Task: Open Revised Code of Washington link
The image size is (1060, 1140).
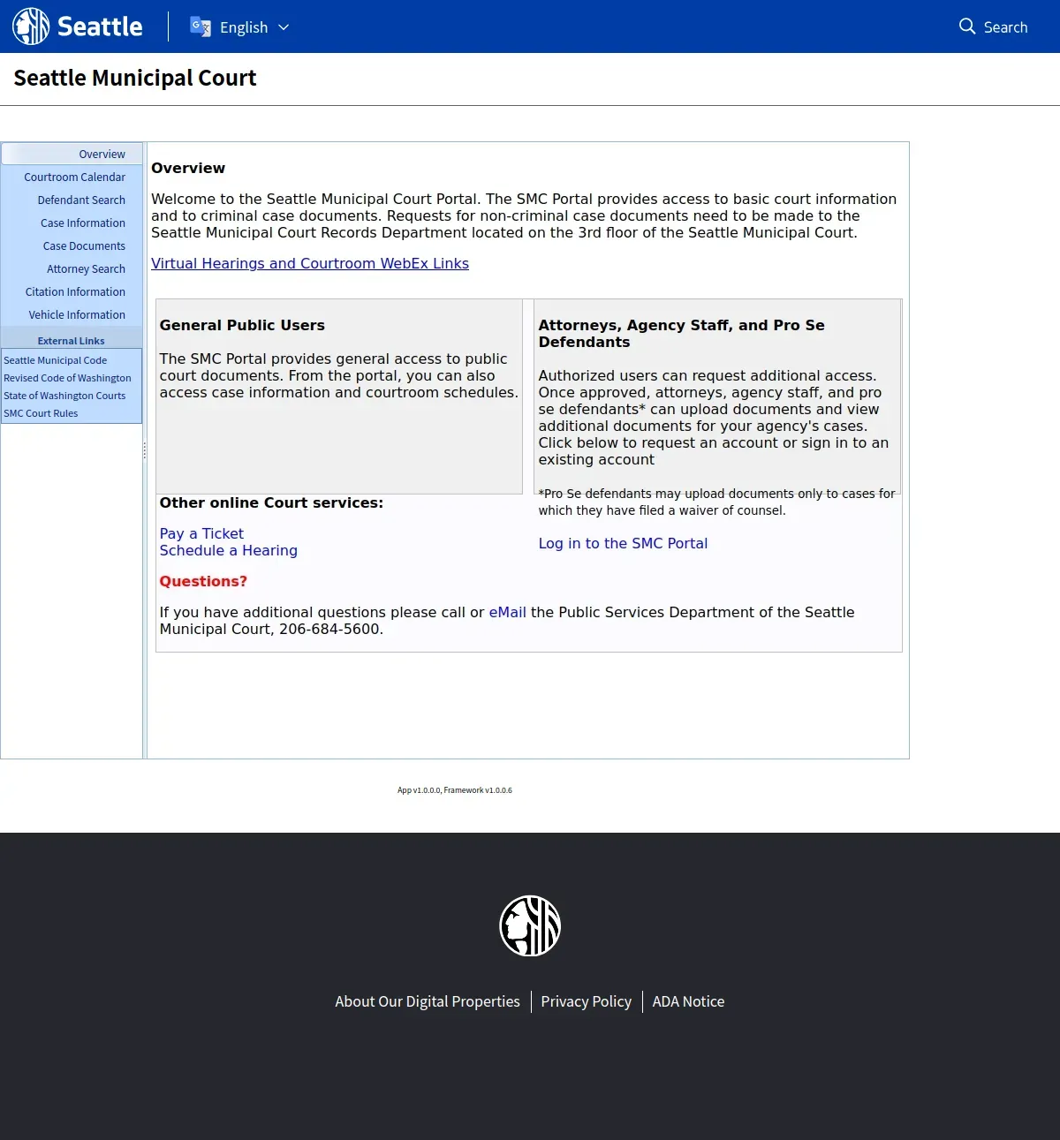Action: click(x=67, y=378)
